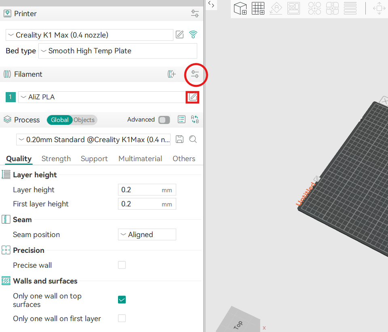Enable the Precise wall checkbox
The image size is (388, 332).
122,265
